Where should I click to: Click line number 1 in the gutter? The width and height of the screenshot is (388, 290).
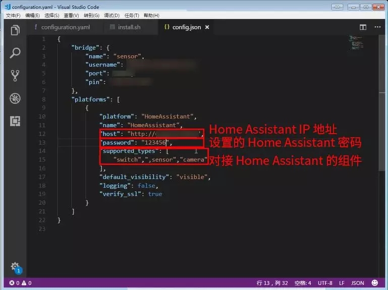click(x=43, y=39)
